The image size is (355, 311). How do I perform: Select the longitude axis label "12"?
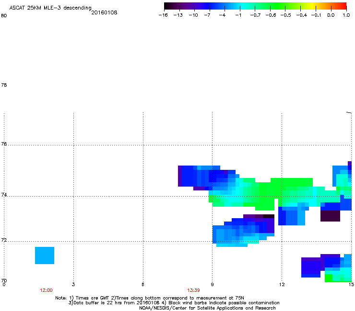282,284
